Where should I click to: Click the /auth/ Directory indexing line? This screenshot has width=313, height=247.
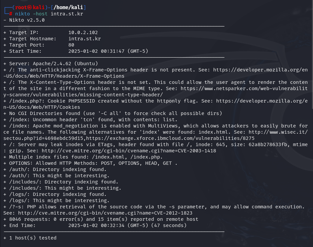point(55,169)
